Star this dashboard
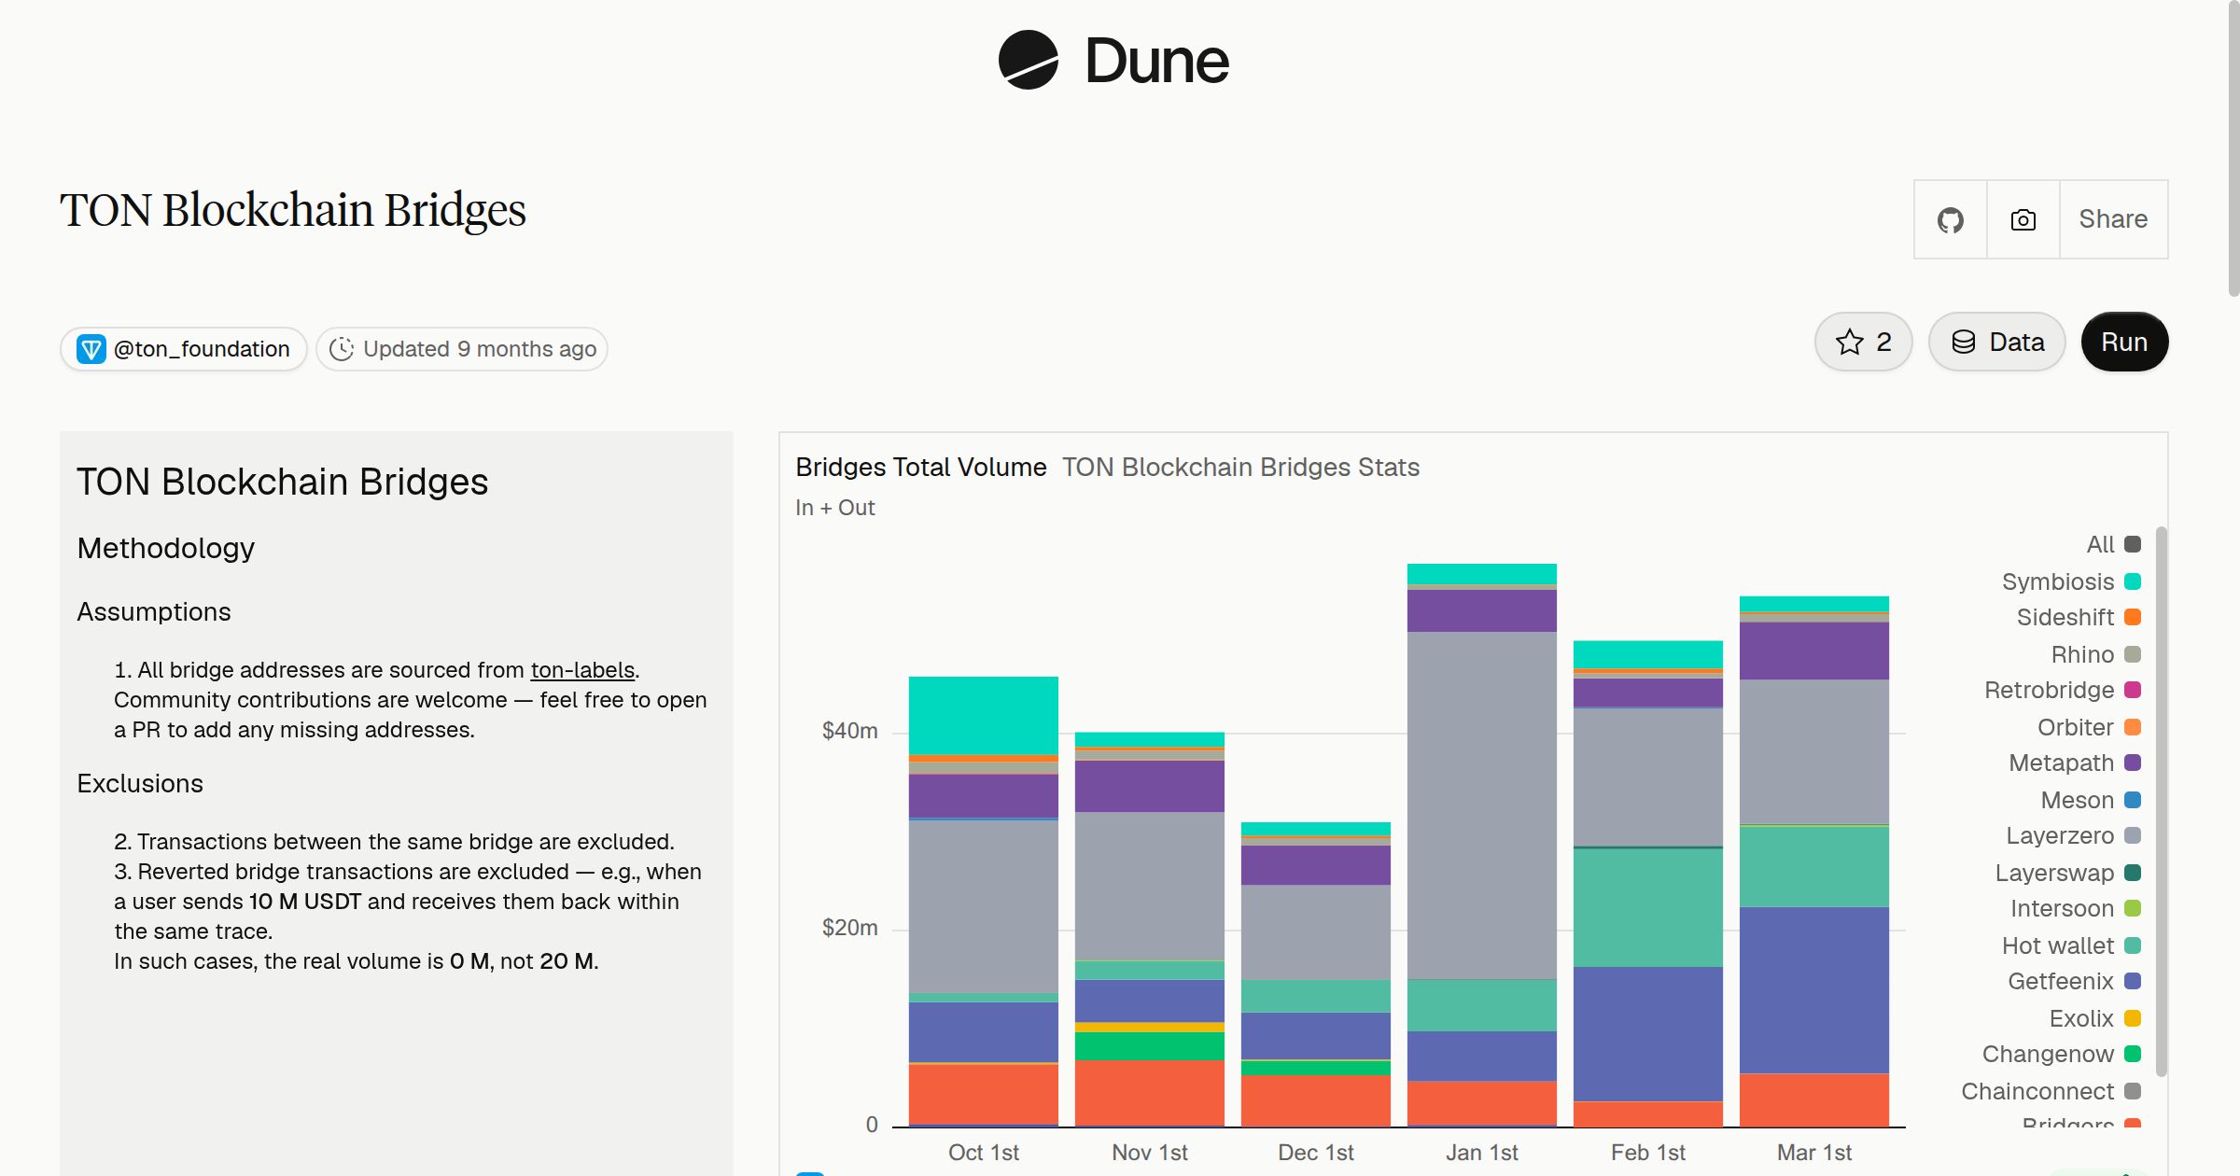The image size is (2240, 1176). point(1863,342)
